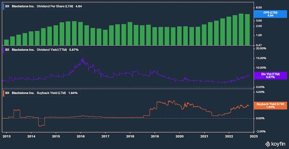Click the 2016 peak of the purple yield line

(83, 59)
